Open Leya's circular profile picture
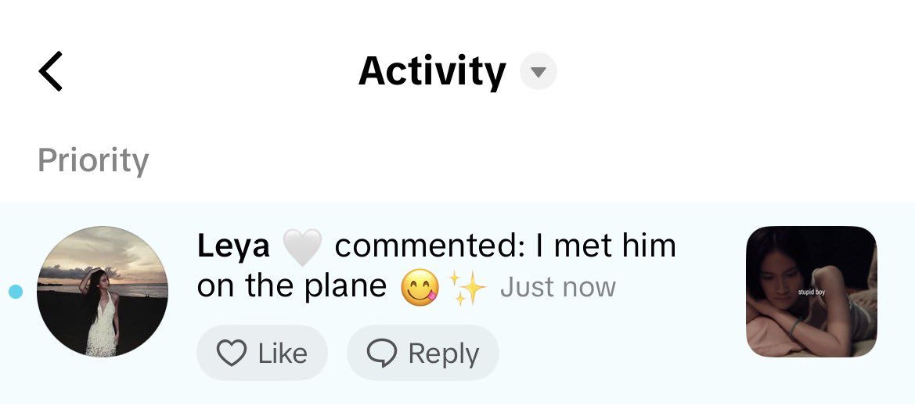 (x=102, y=292)
